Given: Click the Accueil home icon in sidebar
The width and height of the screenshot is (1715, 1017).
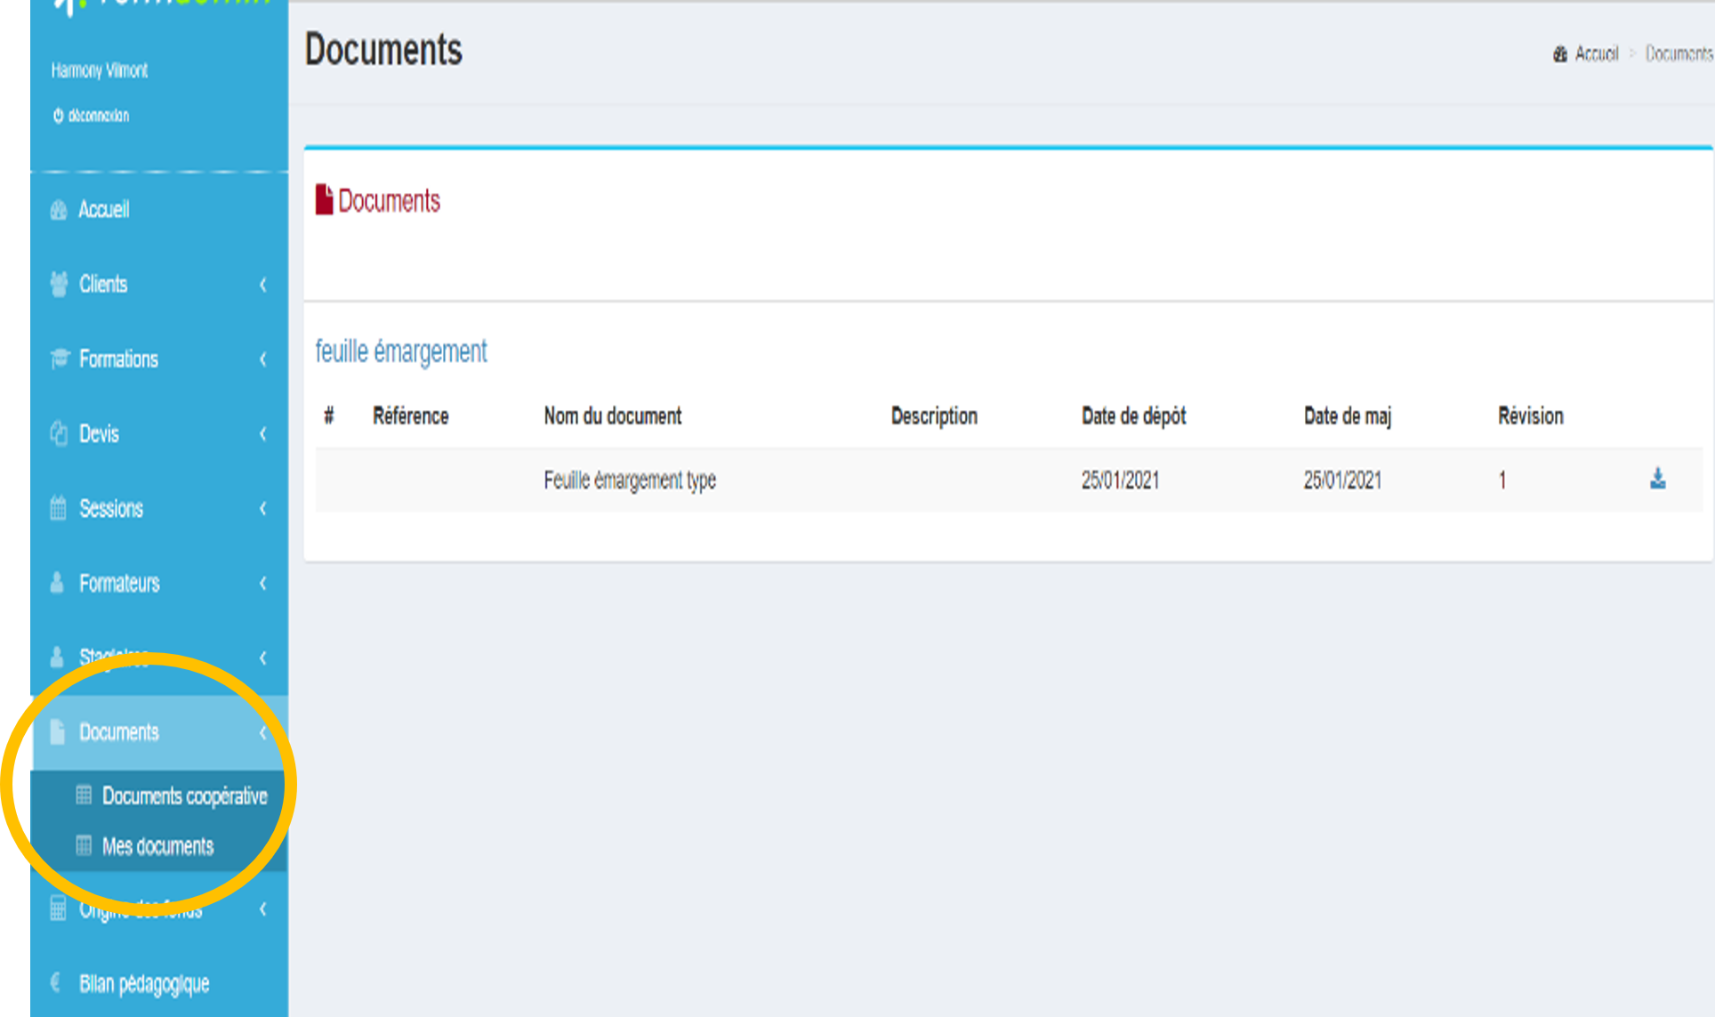Looking at the screenshot, I should (x=59, y=210).
